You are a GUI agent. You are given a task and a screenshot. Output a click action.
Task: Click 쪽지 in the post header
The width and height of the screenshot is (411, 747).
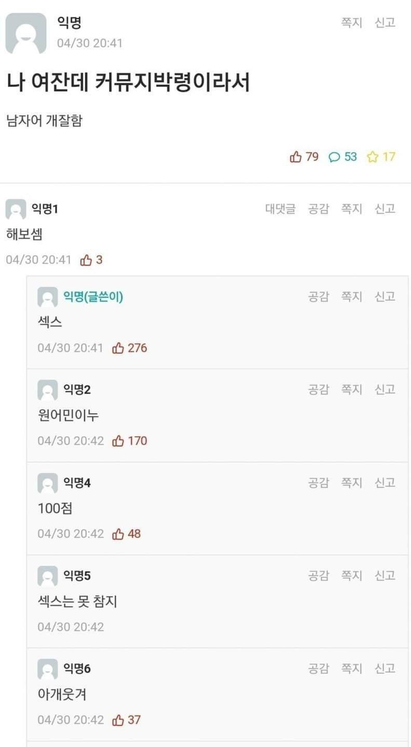(351, 22)
